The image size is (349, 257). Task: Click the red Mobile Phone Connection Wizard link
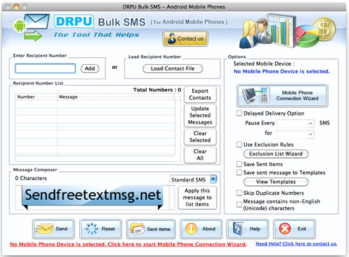tap(128, 244)
